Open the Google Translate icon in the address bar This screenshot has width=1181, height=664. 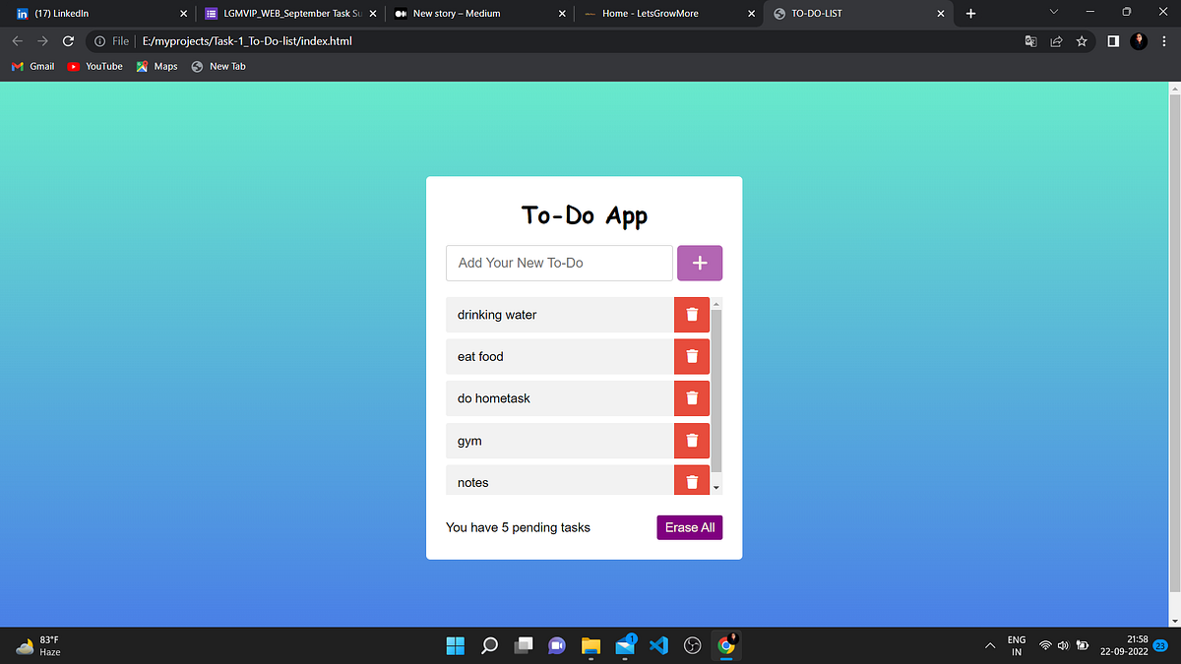pyautogui.click(x=1030, y=41)
